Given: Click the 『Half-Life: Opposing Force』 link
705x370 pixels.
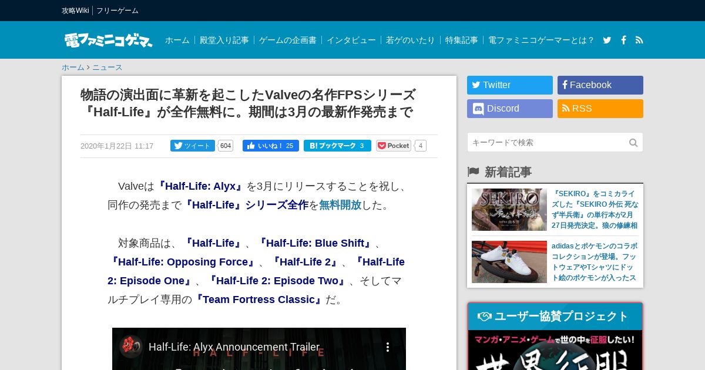Looking at the screenshot, I should point(183,262).
